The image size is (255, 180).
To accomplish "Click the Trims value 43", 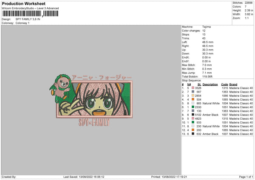I will pos(204,38).
